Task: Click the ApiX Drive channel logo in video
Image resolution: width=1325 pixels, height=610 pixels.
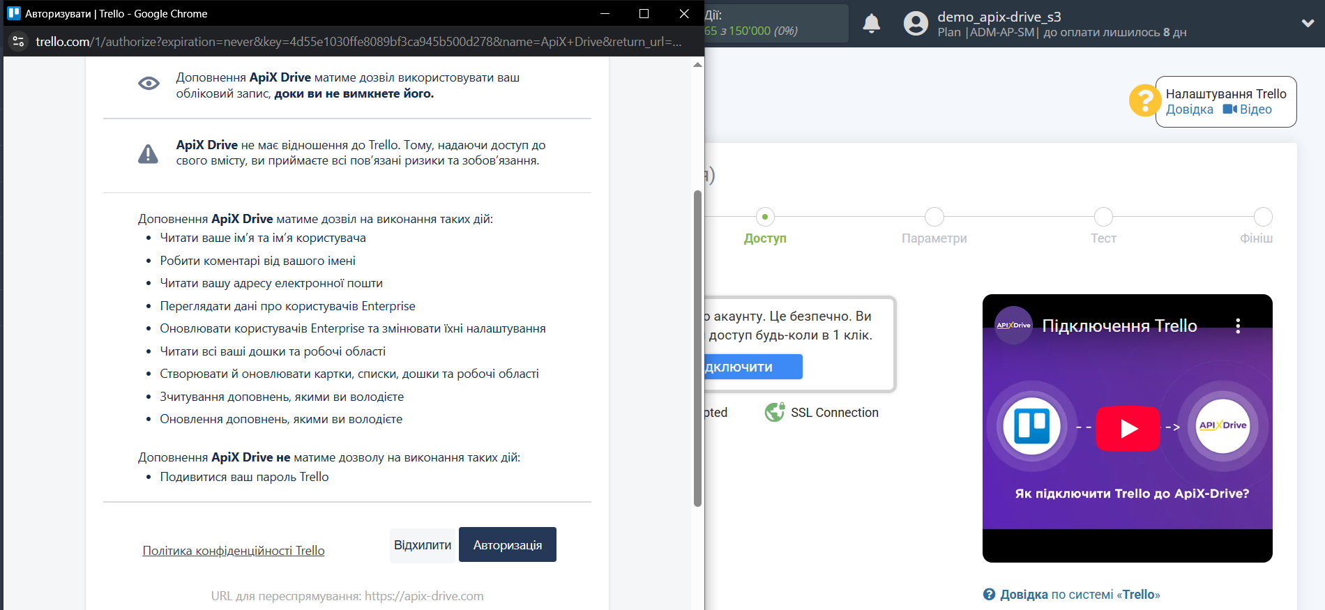Action: pos(1013,325)
